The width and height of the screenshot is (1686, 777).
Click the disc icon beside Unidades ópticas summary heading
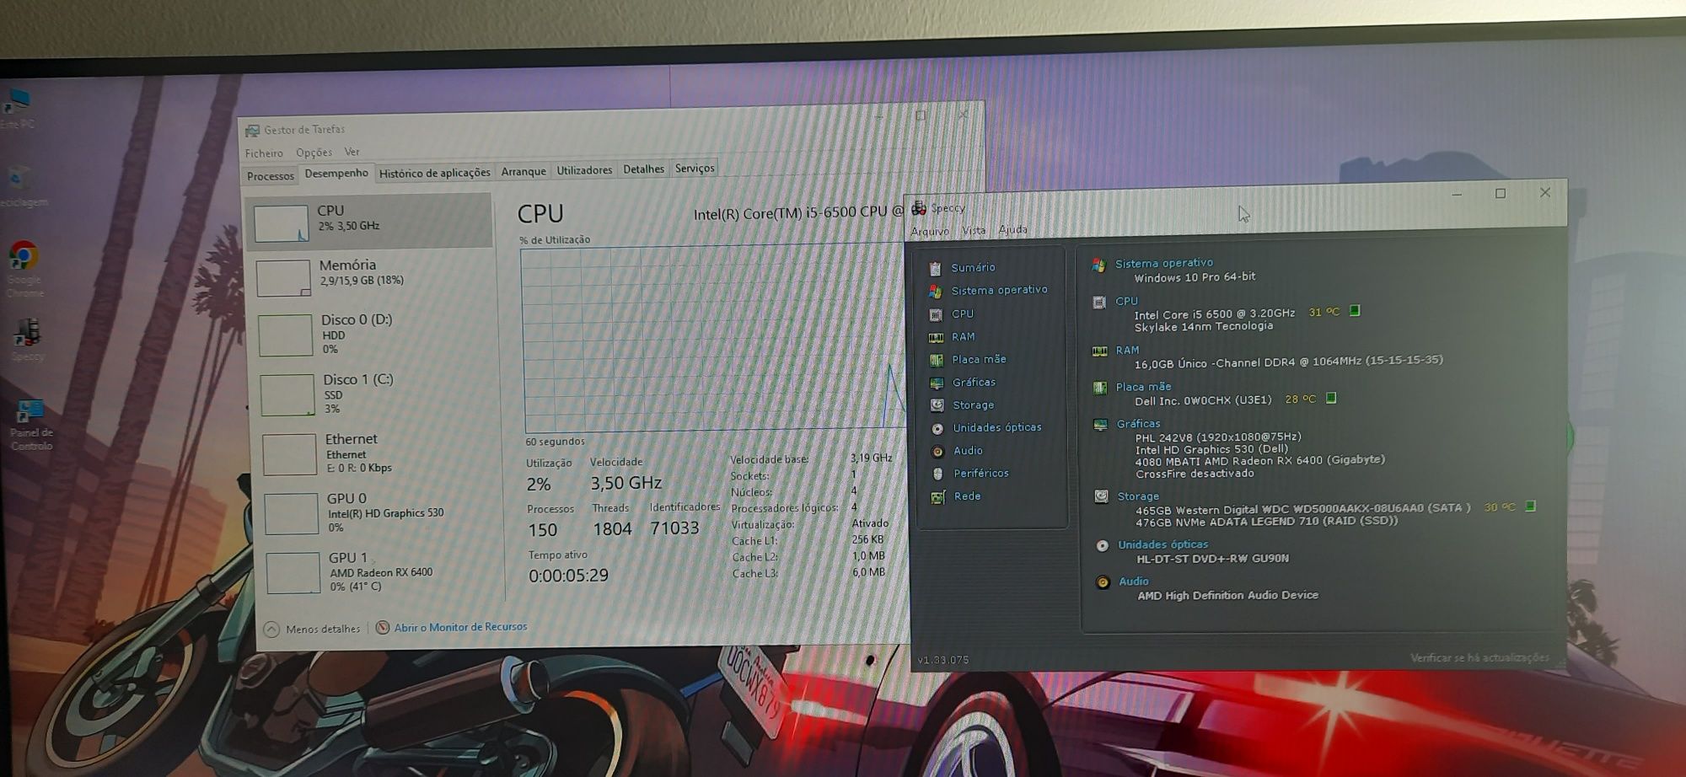tap(1102, 545)
